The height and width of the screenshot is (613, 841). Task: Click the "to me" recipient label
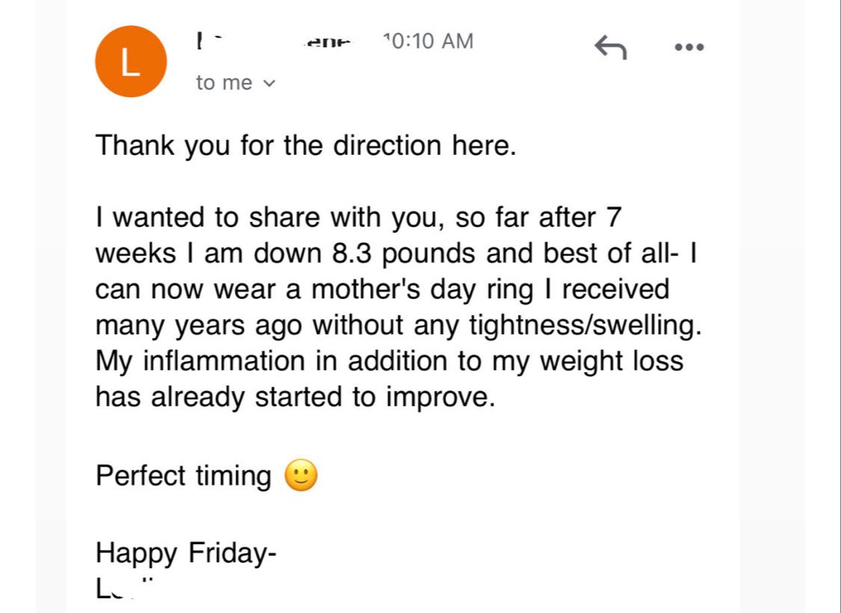pos(224,83)
